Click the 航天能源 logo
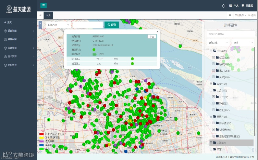The width and height of the screenshot is (258, 160). [x=18, y=9]
